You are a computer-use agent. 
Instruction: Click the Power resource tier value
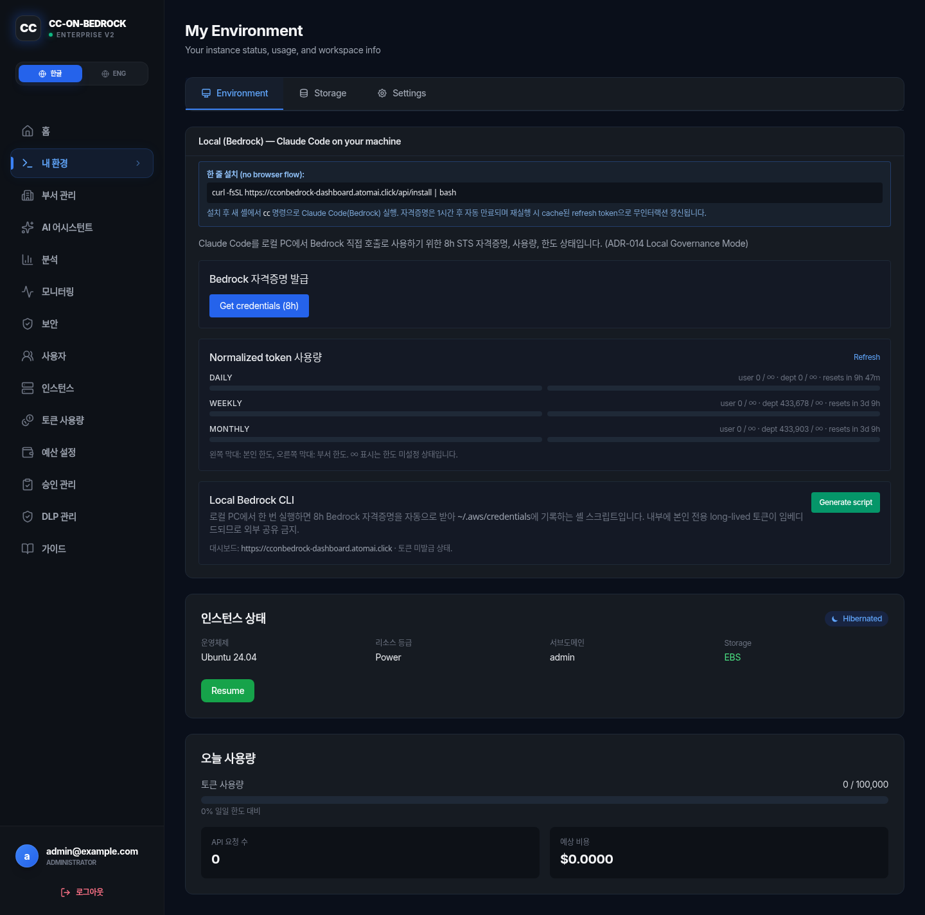(x=388, y=657)
